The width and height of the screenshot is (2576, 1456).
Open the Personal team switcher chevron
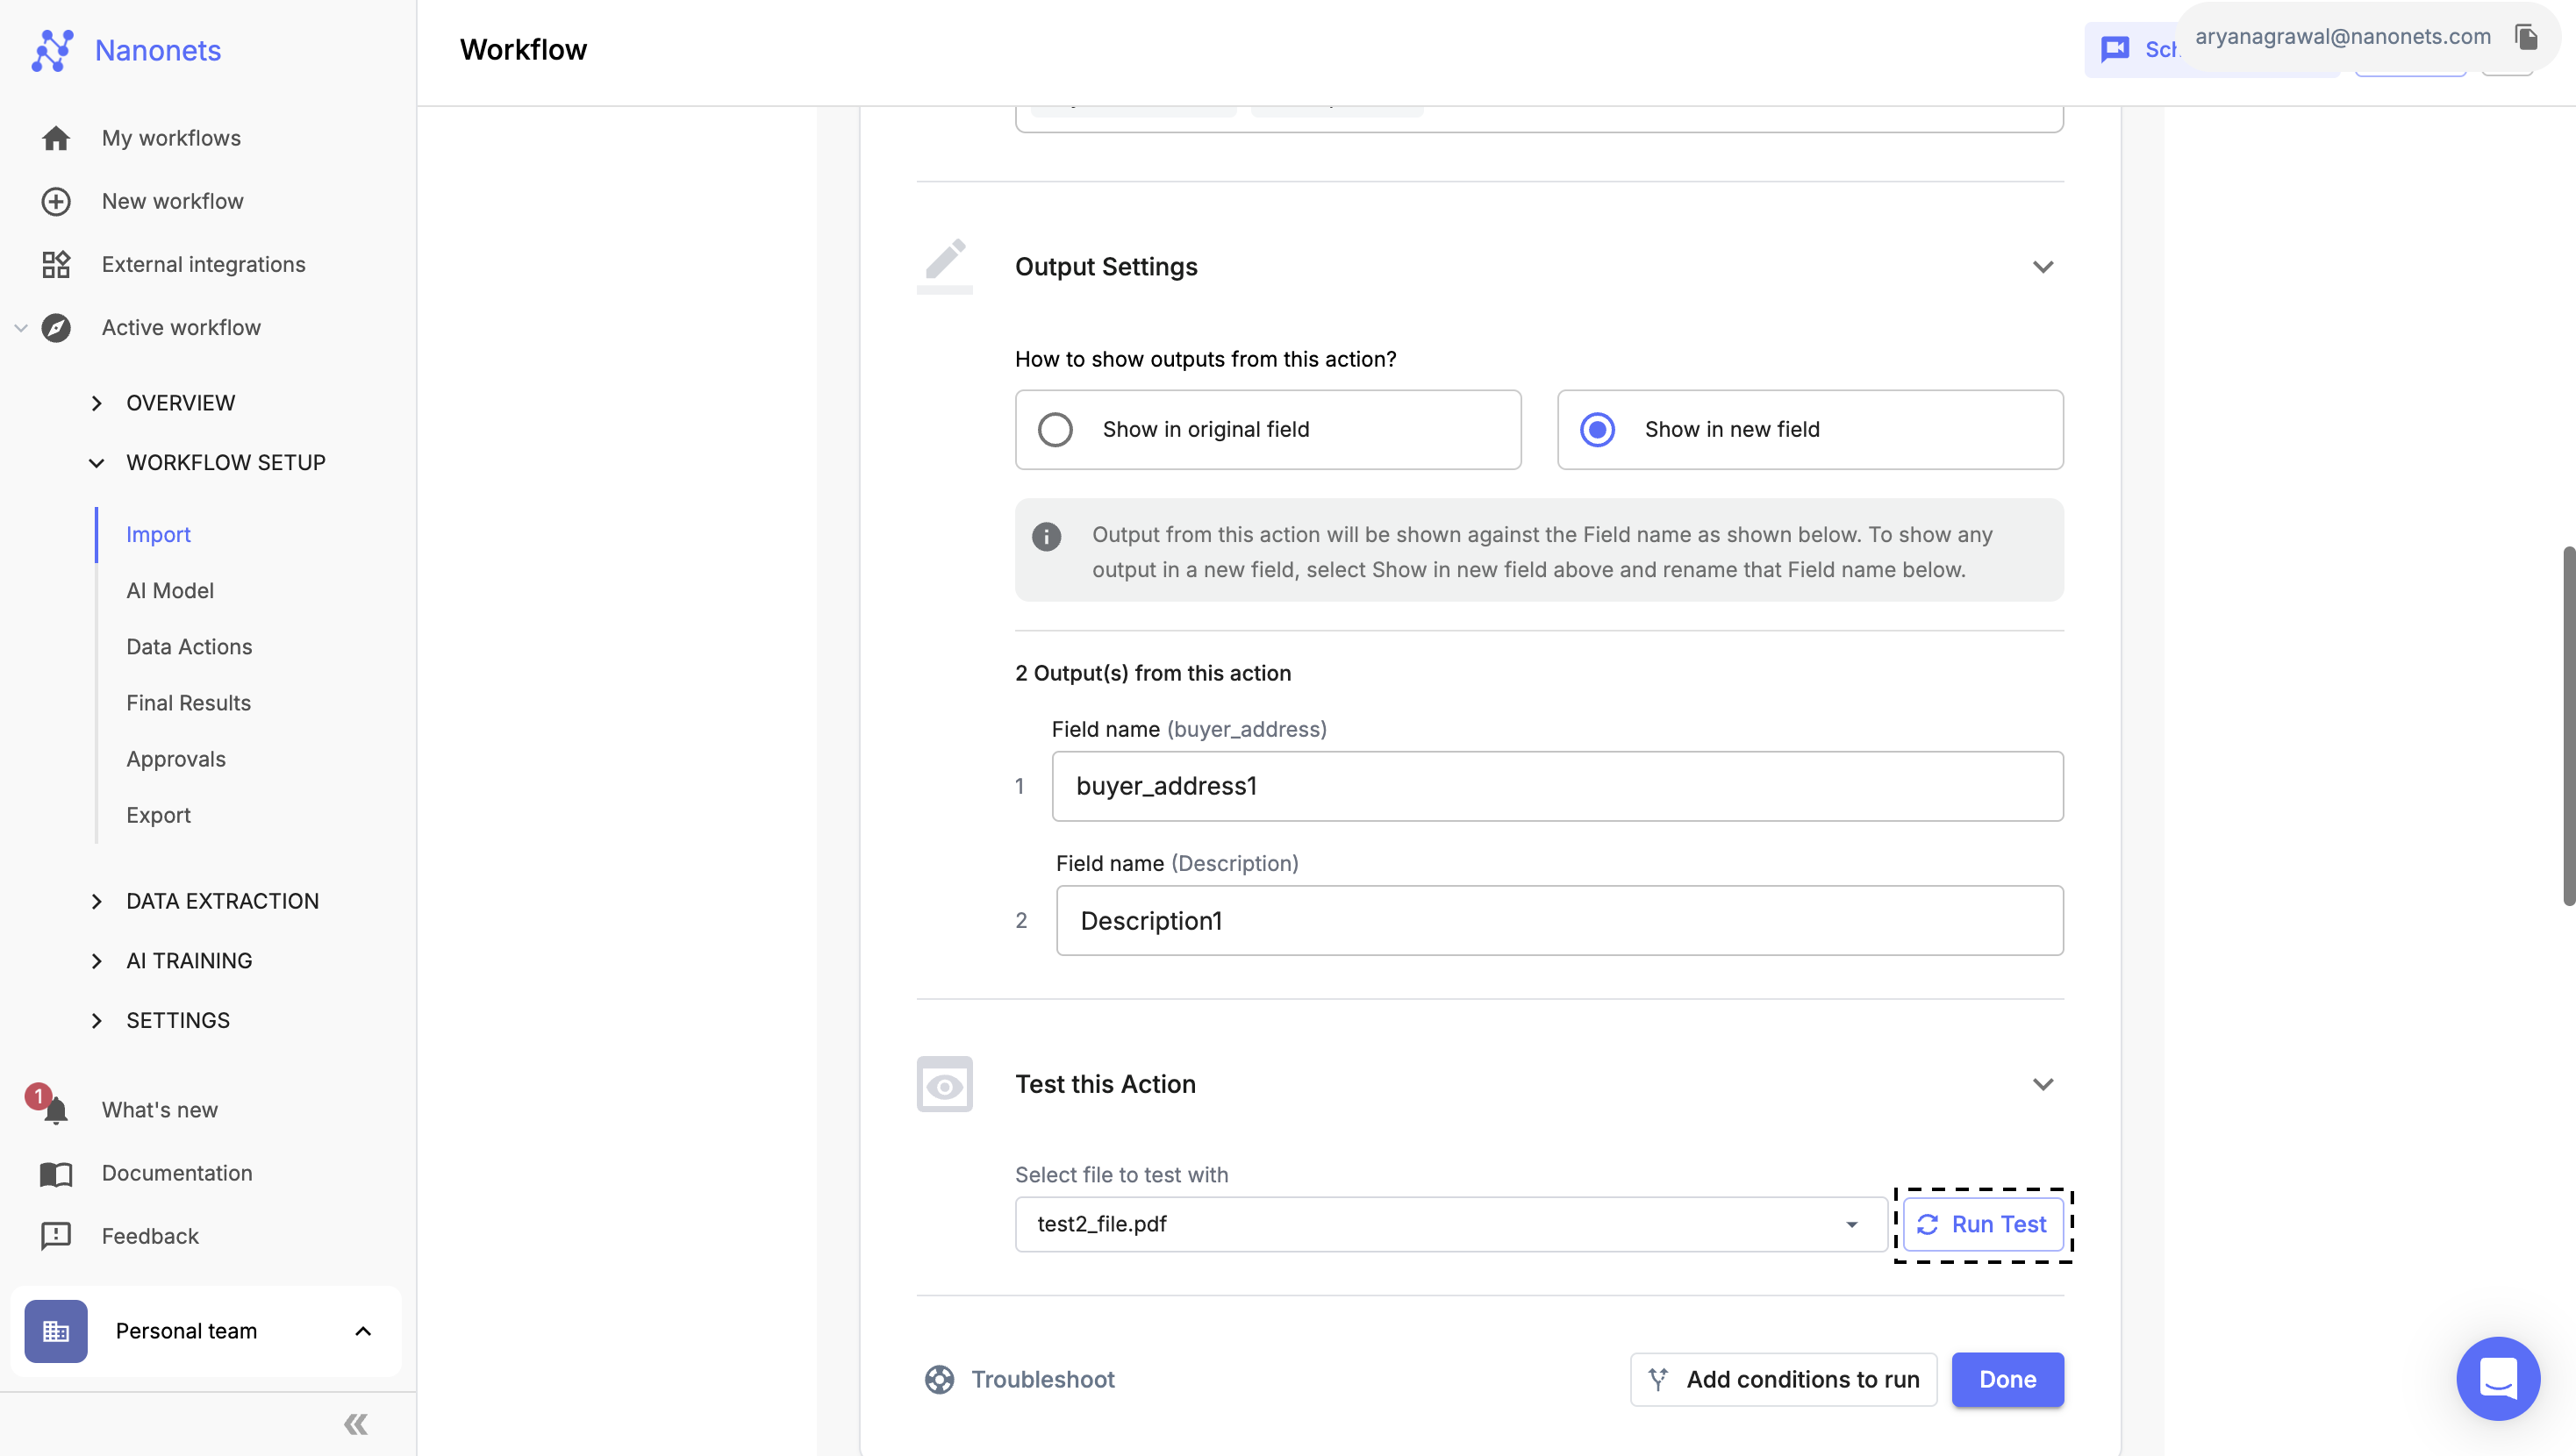click(363, 1331)
